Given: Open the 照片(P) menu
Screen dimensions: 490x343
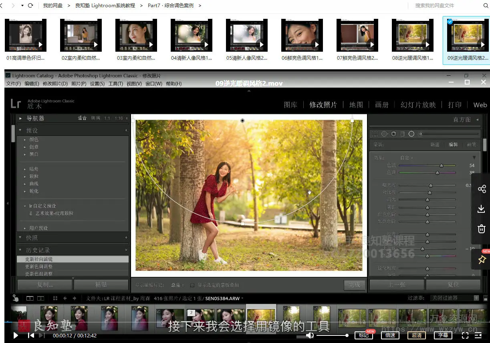Looking at the screenshot, I should [79, 84].
